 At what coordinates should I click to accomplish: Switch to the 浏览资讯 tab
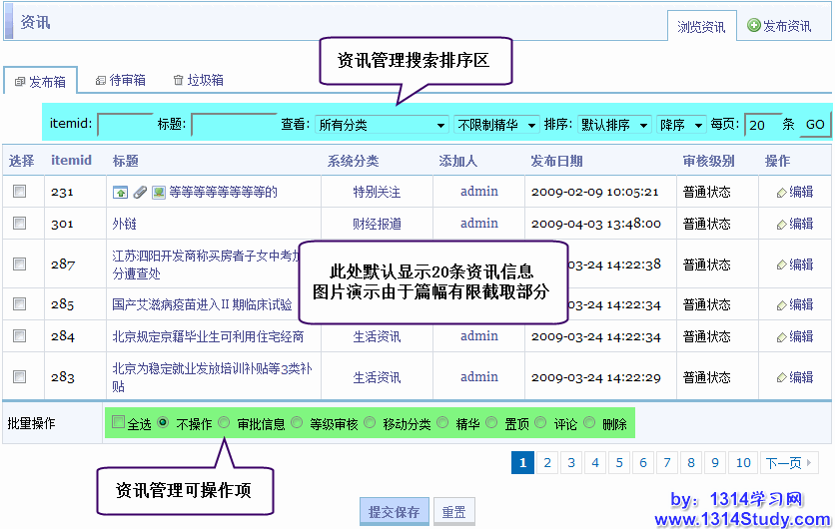coord(701,26)
